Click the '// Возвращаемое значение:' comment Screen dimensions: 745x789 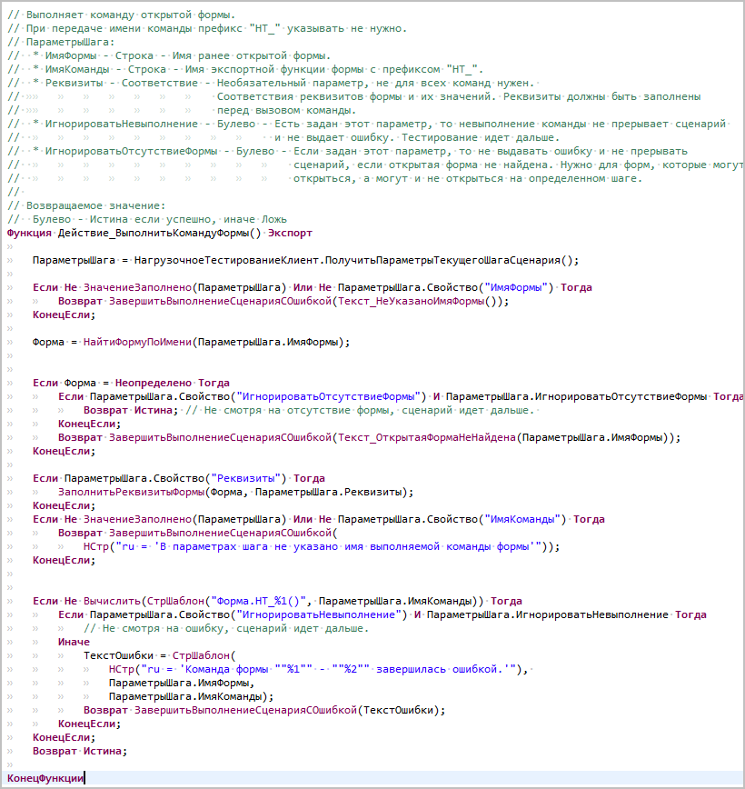pyautogui.click(x=86, y=205)
